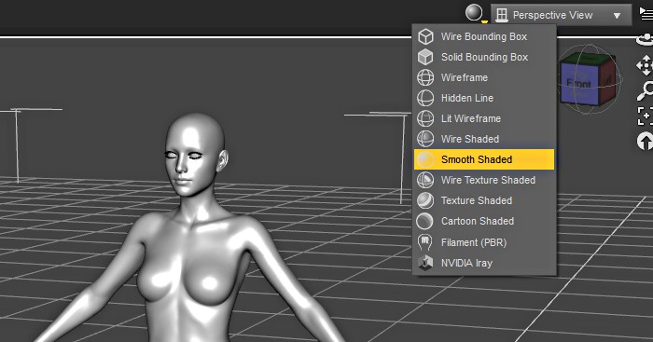Click the Filament (PBR) bulb icon
653x342 pixels.
[x=424, y=242]
